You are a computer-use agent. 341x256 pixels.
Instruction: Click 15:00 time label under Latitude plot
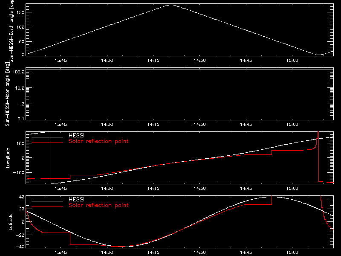coord(292,253)
